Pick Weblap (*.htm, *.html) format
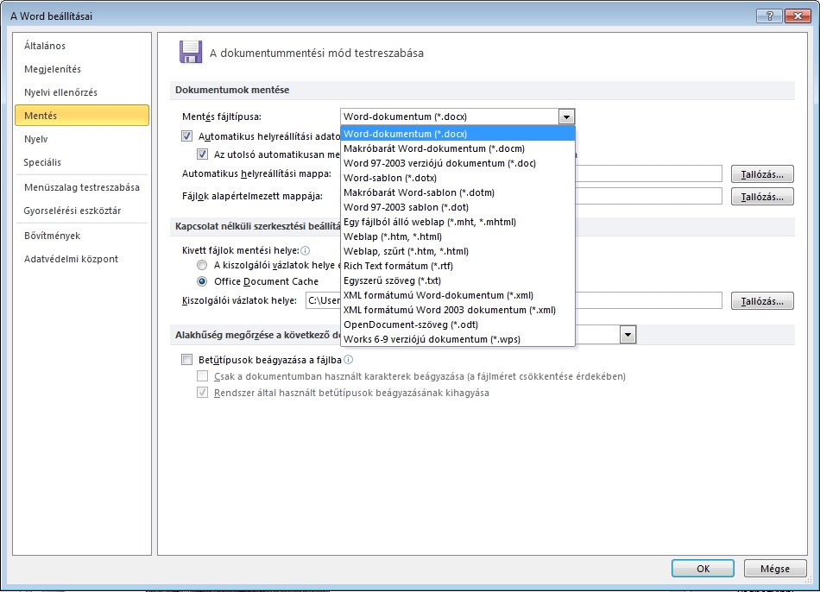Image resolution: width=820 pixels, height=592 pixels. pos(457,236)
